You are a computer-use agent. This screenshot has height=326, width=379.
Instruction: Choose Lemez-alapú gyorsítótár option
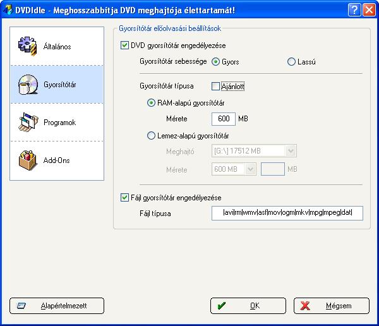point(151,136)
